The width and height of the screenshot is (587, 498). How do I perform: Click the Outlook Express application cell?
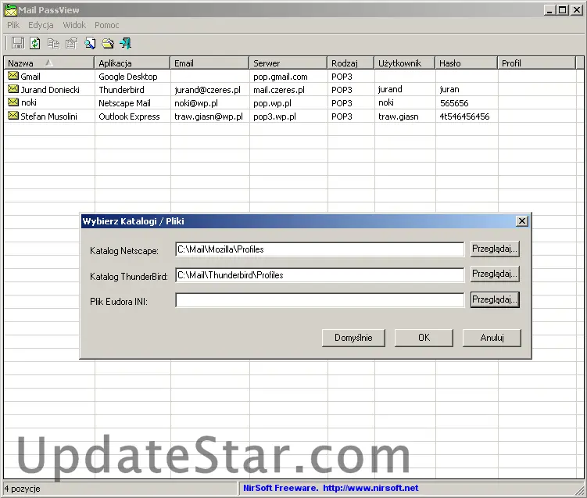click(x=129, y=116)
